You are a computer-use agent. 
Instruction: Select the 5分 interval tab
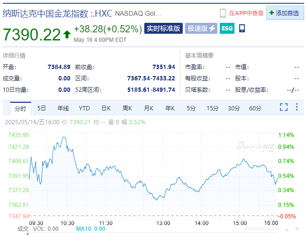(191, 108)
